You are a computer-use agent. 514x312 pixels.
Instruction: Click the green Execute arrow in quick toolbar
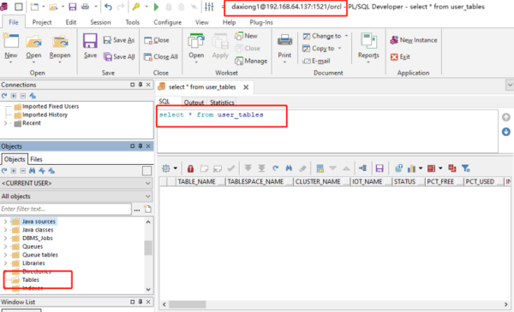(157, 7)
